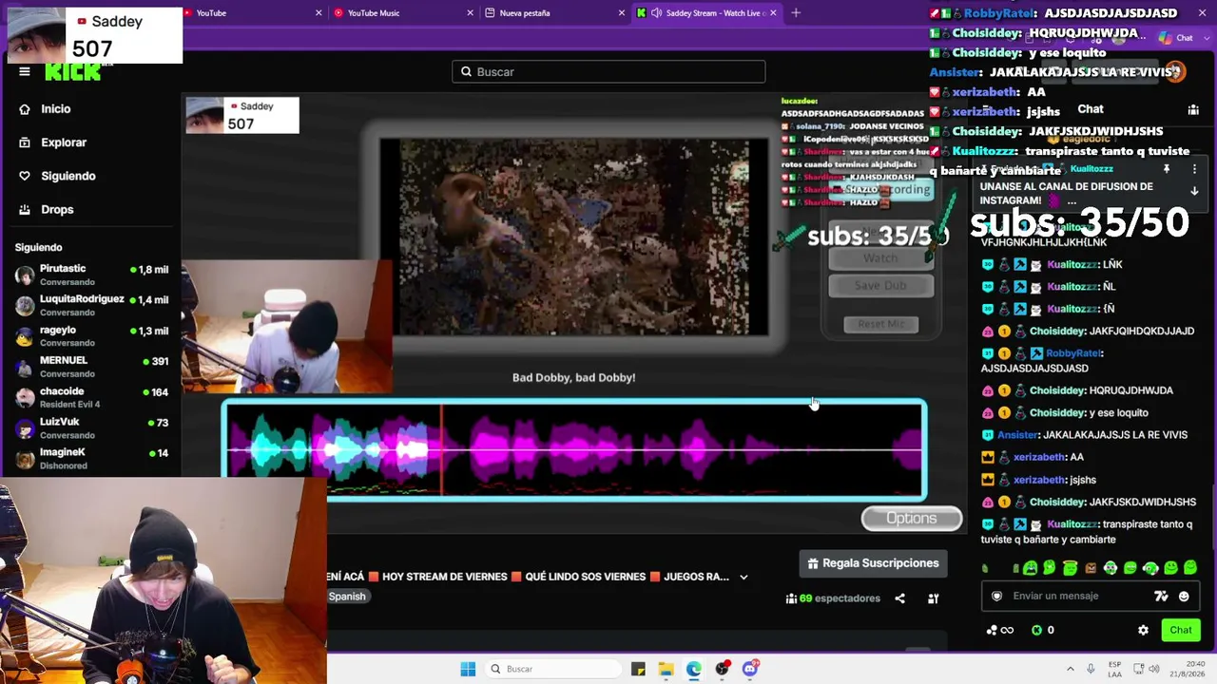1217x684 pixels.
Task: Pick the crying green emote
Action: pos(1030,568)
